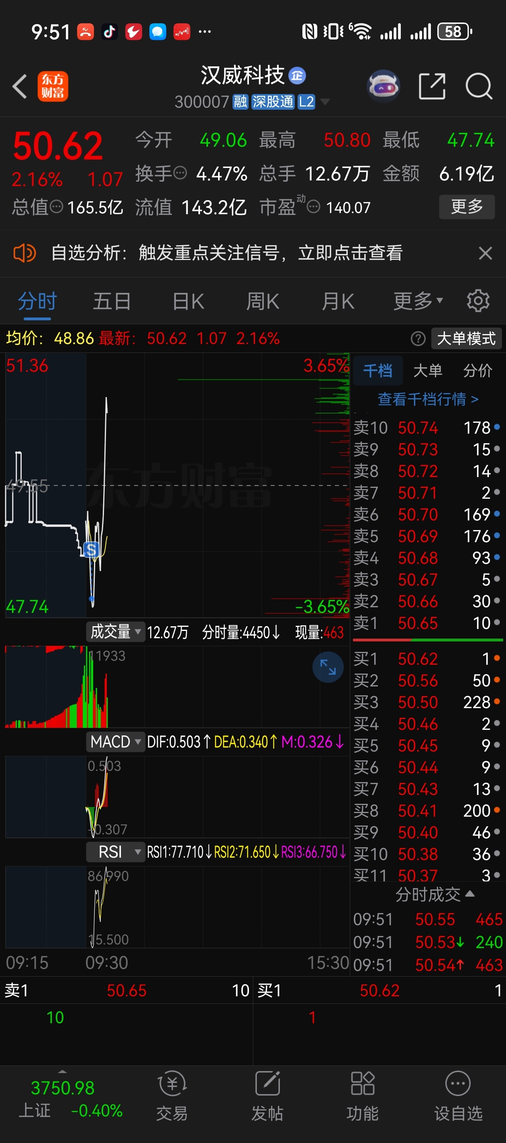Tap the battery indicator in status bar
This screenshot has width=506, height=1143.
pyautogui.click(x=455, y=31)
